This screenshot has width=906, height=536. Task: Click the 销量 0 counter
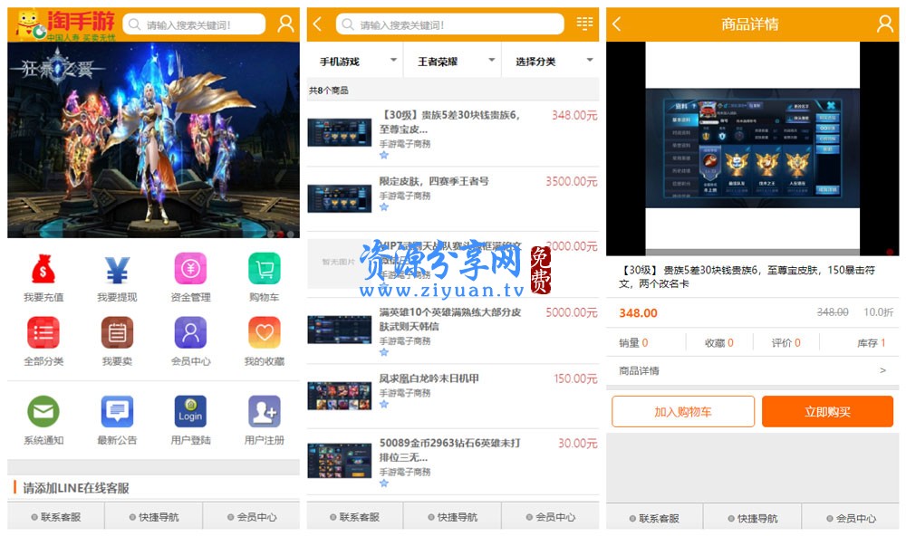tap(633, 343)
